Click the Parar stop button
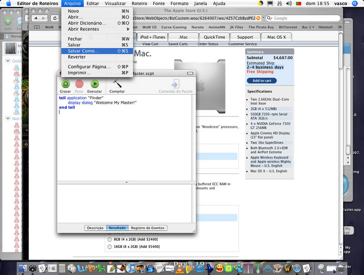 [x=79, y=84]
